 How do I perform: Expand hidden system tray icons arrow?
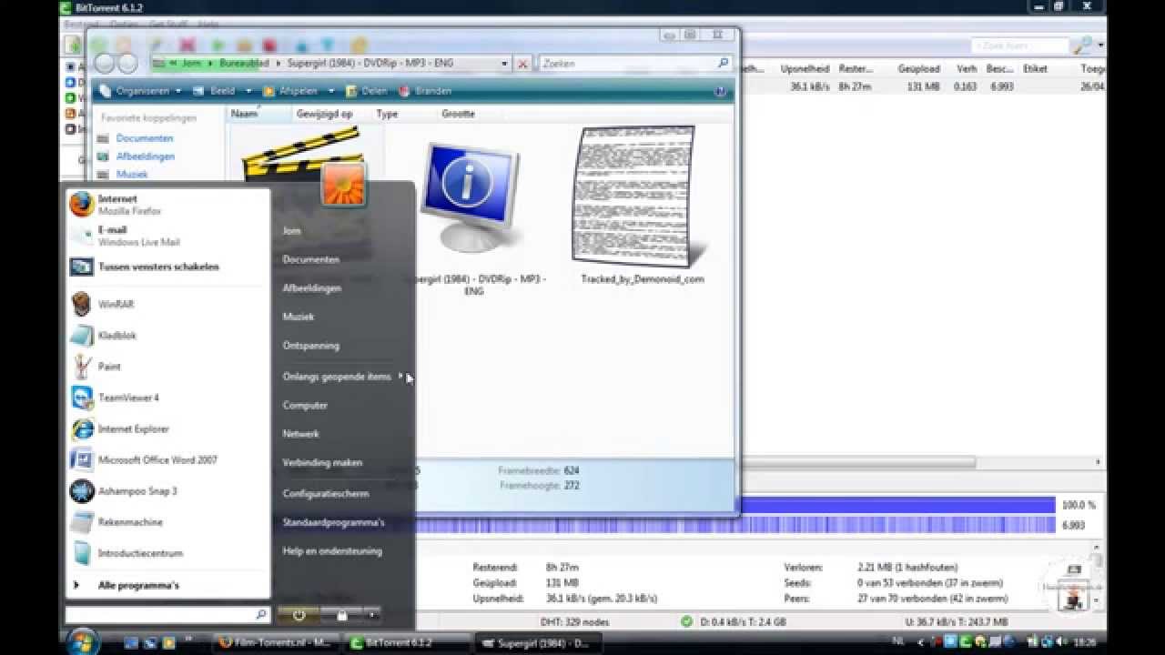pos(919,641)
